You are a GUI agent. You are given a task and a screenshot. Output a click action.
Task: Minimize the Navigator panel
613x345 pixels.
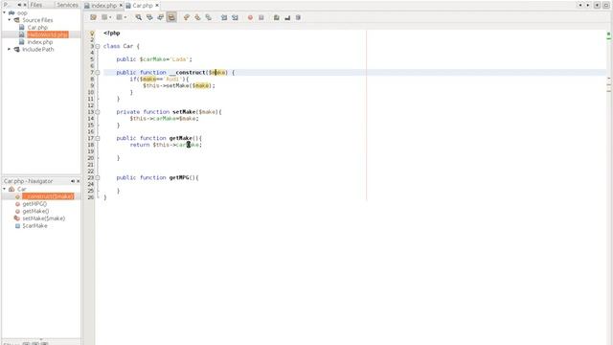pyautogui.click(x=73, y=181)
